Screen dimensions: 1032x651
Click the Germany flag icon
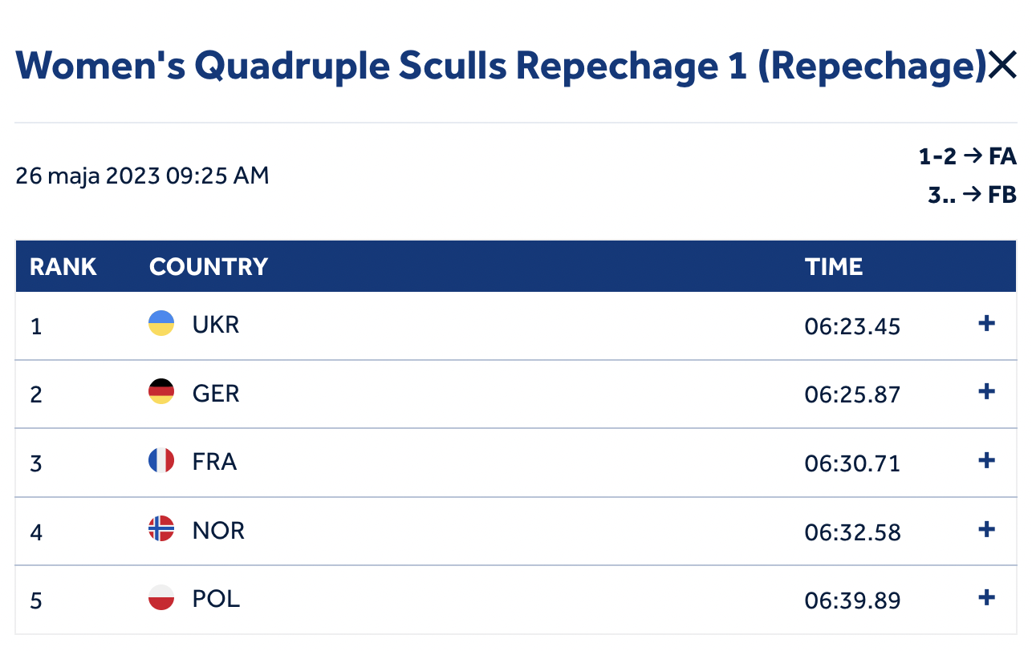pyautogui.click(x=161, y=391)
